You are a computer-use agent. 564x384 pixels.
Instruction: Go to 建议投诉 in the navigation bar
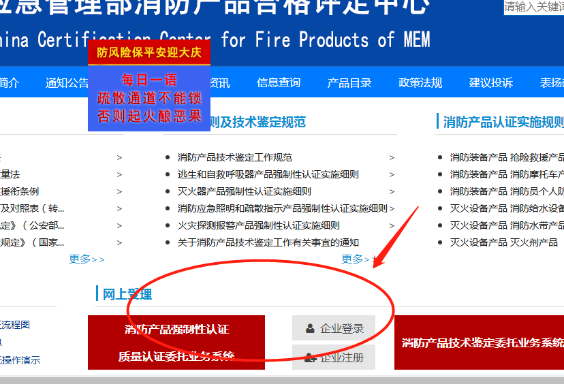pyautogui.click(x=490, y=82)
